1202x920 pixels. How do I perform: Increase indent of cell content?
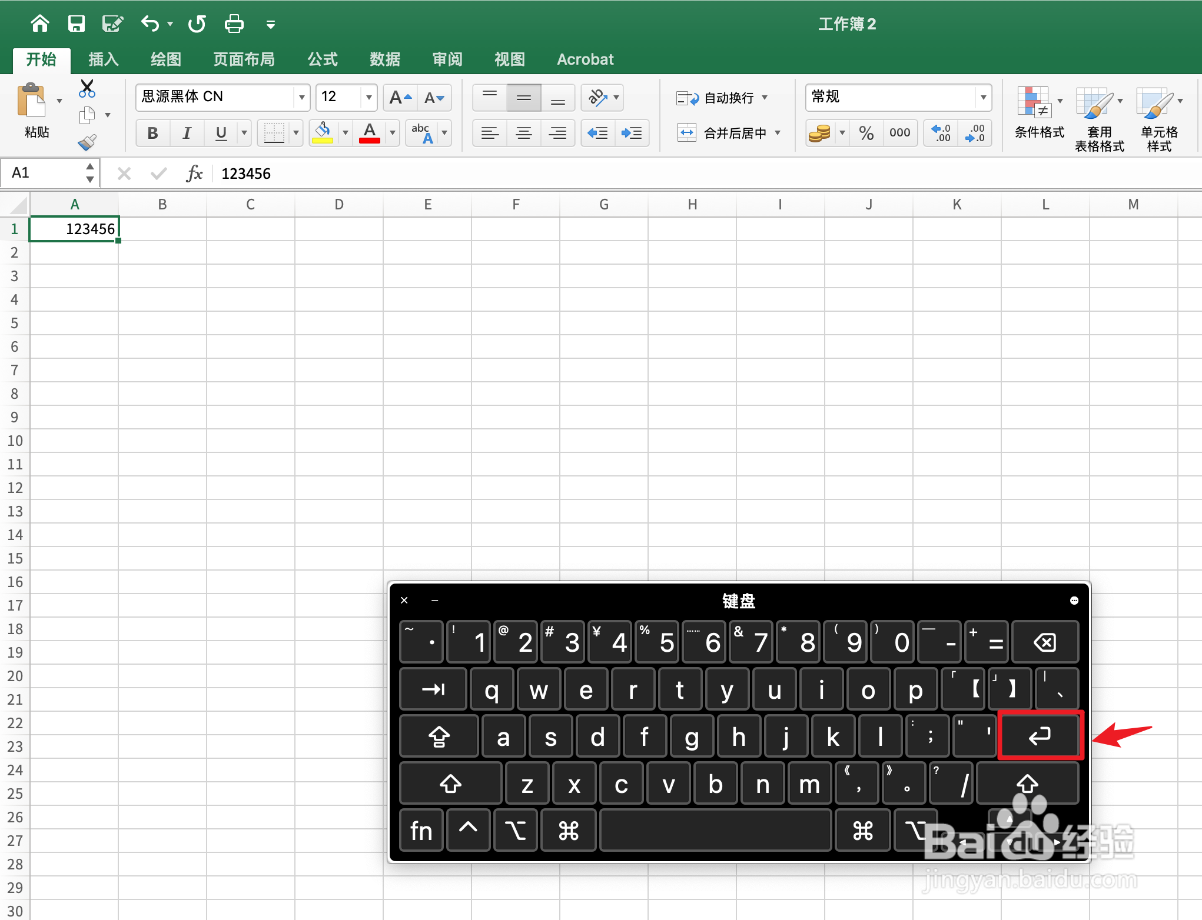pyautogui.click(x=632, y=133)
